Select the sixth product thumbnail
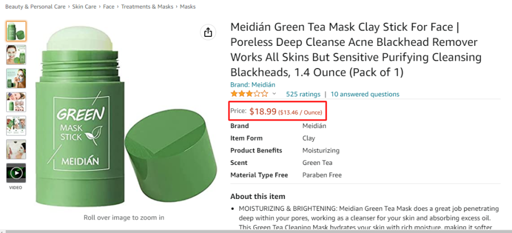The width and height of the screenshot is (512, 233). 16,149
